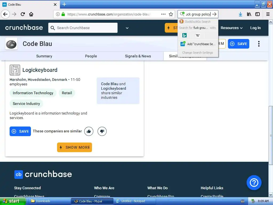Click SHOW MORE button
Viewport: 273px width, 205px height.
(x=75, y=147)
